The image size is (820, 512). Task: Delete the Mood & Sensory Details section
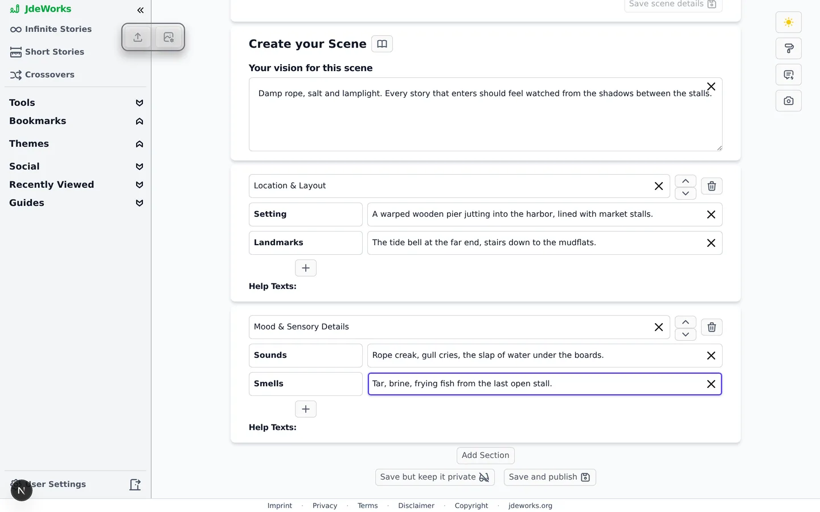point(712,327)
